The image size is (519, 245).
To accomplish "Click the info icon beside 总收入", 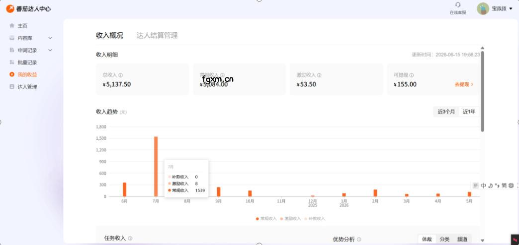I will [x=121, y=75].
